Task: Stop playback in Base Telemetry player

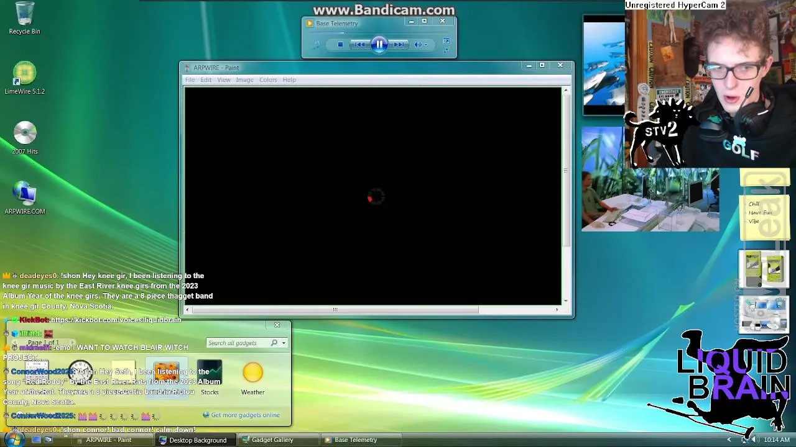Action: coord(340,44)
